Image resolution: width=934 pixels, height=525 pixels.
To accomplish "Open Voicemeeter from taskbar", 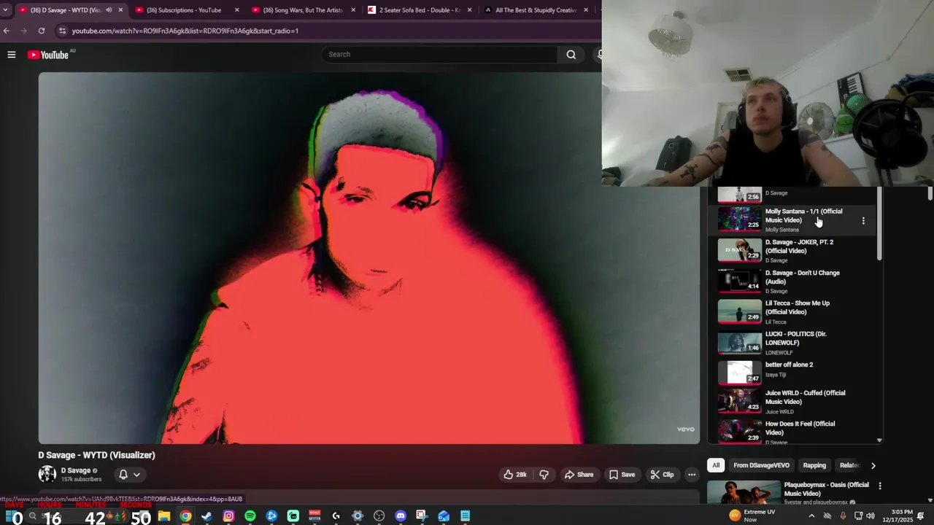I will pos(314,516).
